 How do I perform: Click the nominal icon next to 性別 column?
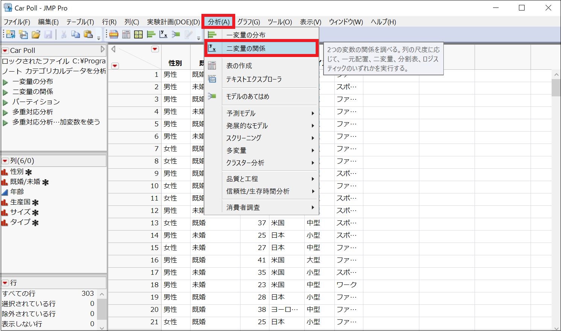(x=5, y=172)
